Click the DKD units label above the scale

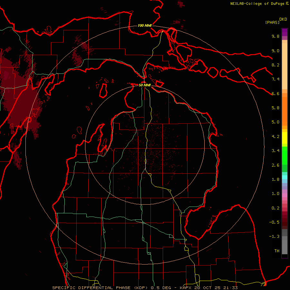(x=283, y=19)
